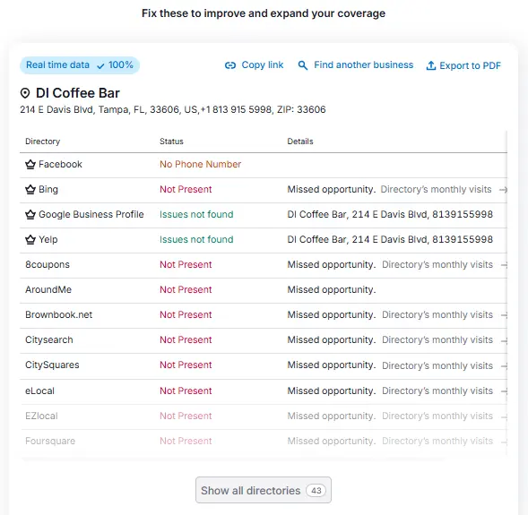Screen dimensions: 528x515
Task: Click Show all directories button
Action: pos(264,490)
